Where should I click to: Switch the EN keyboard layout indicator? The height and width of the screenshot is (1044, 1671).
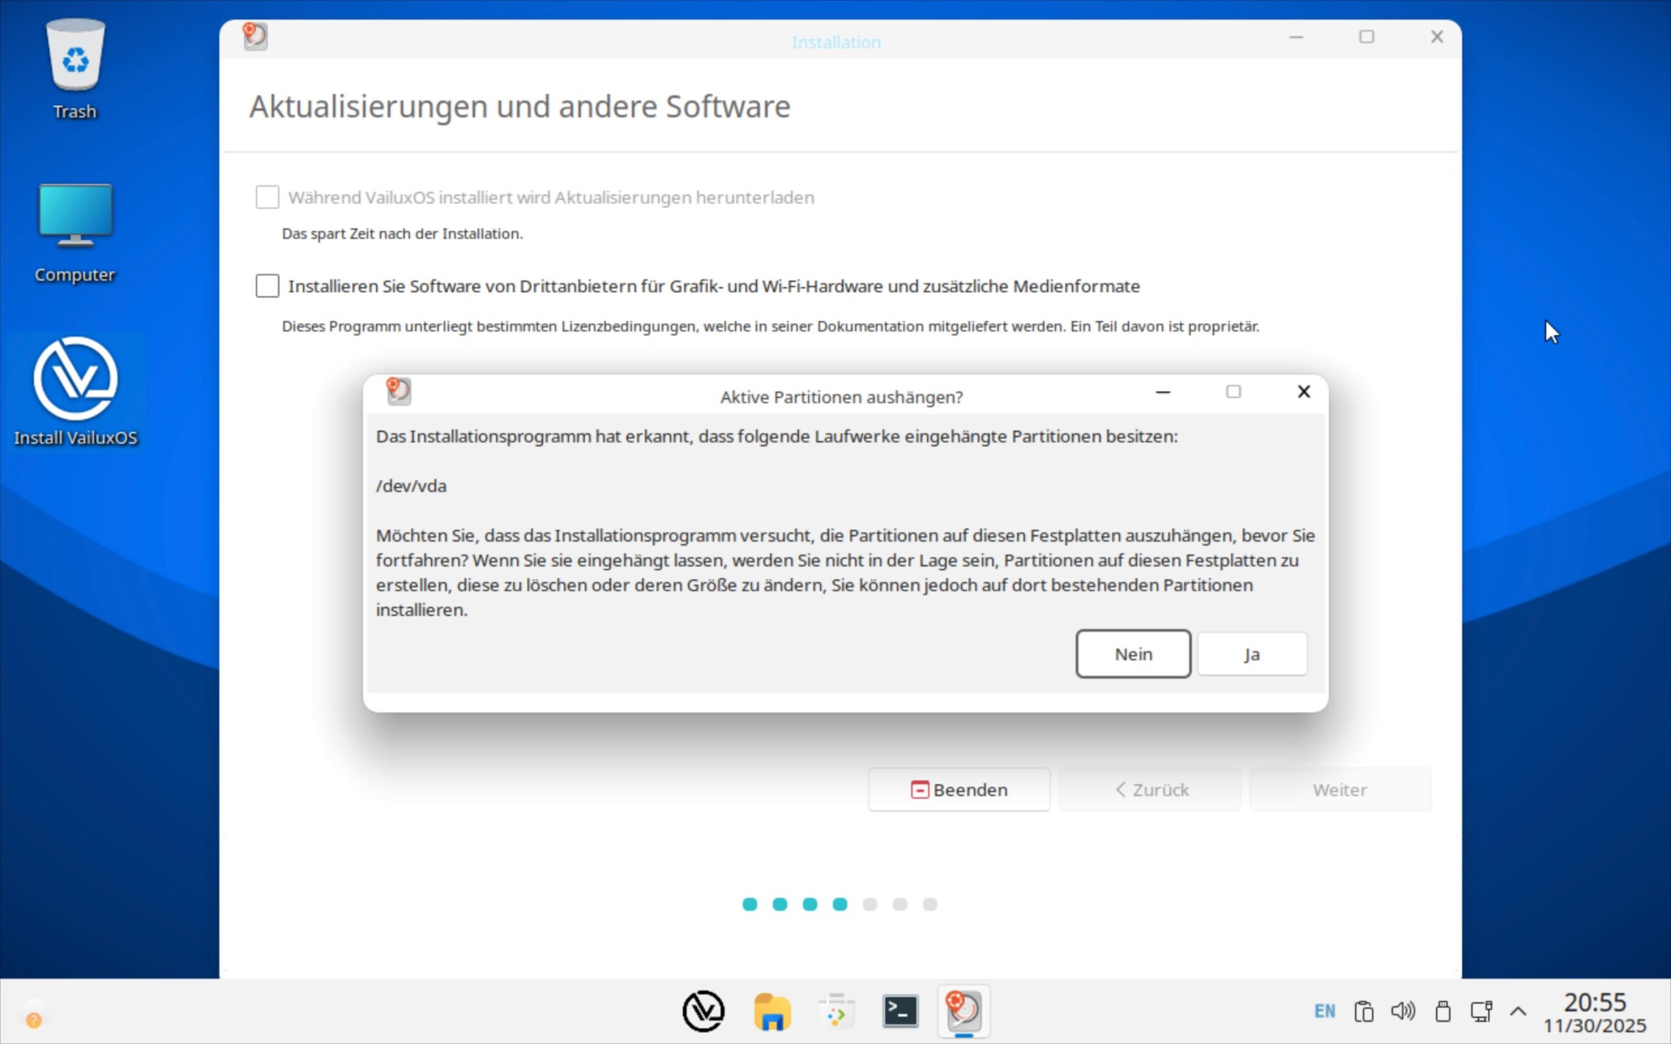coord(1324,1011)
